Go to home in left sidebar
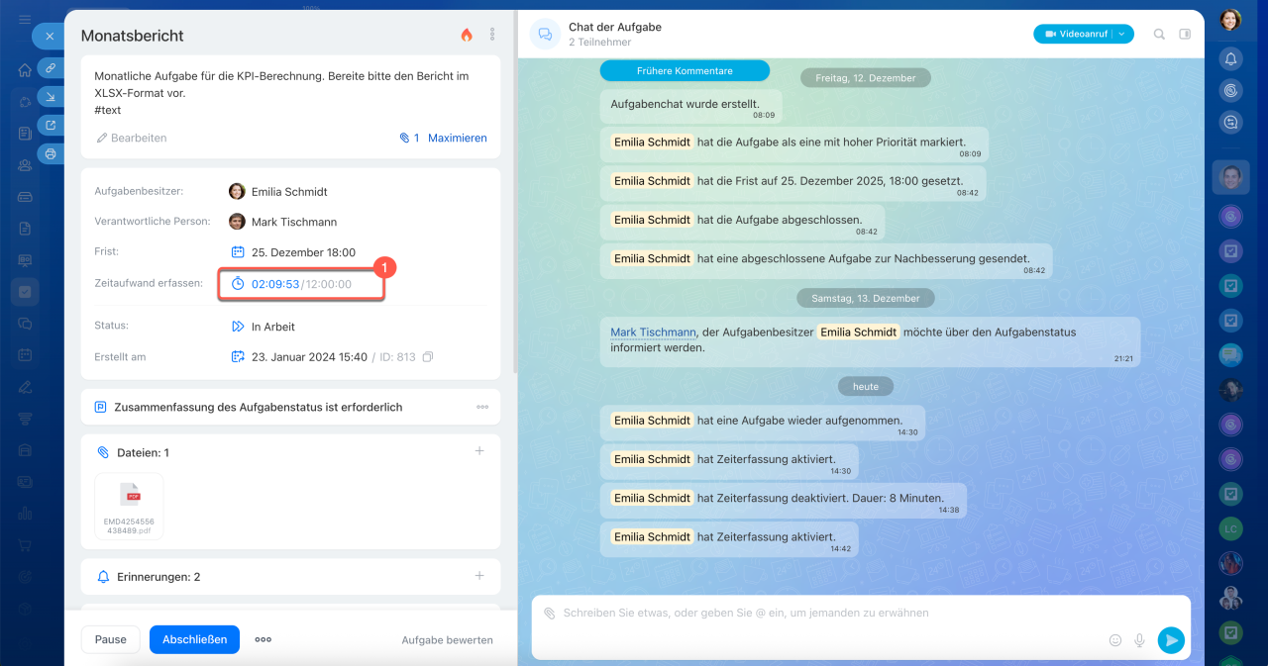Viewport: 1268px width, 666px height. click(x=25, y=70)
